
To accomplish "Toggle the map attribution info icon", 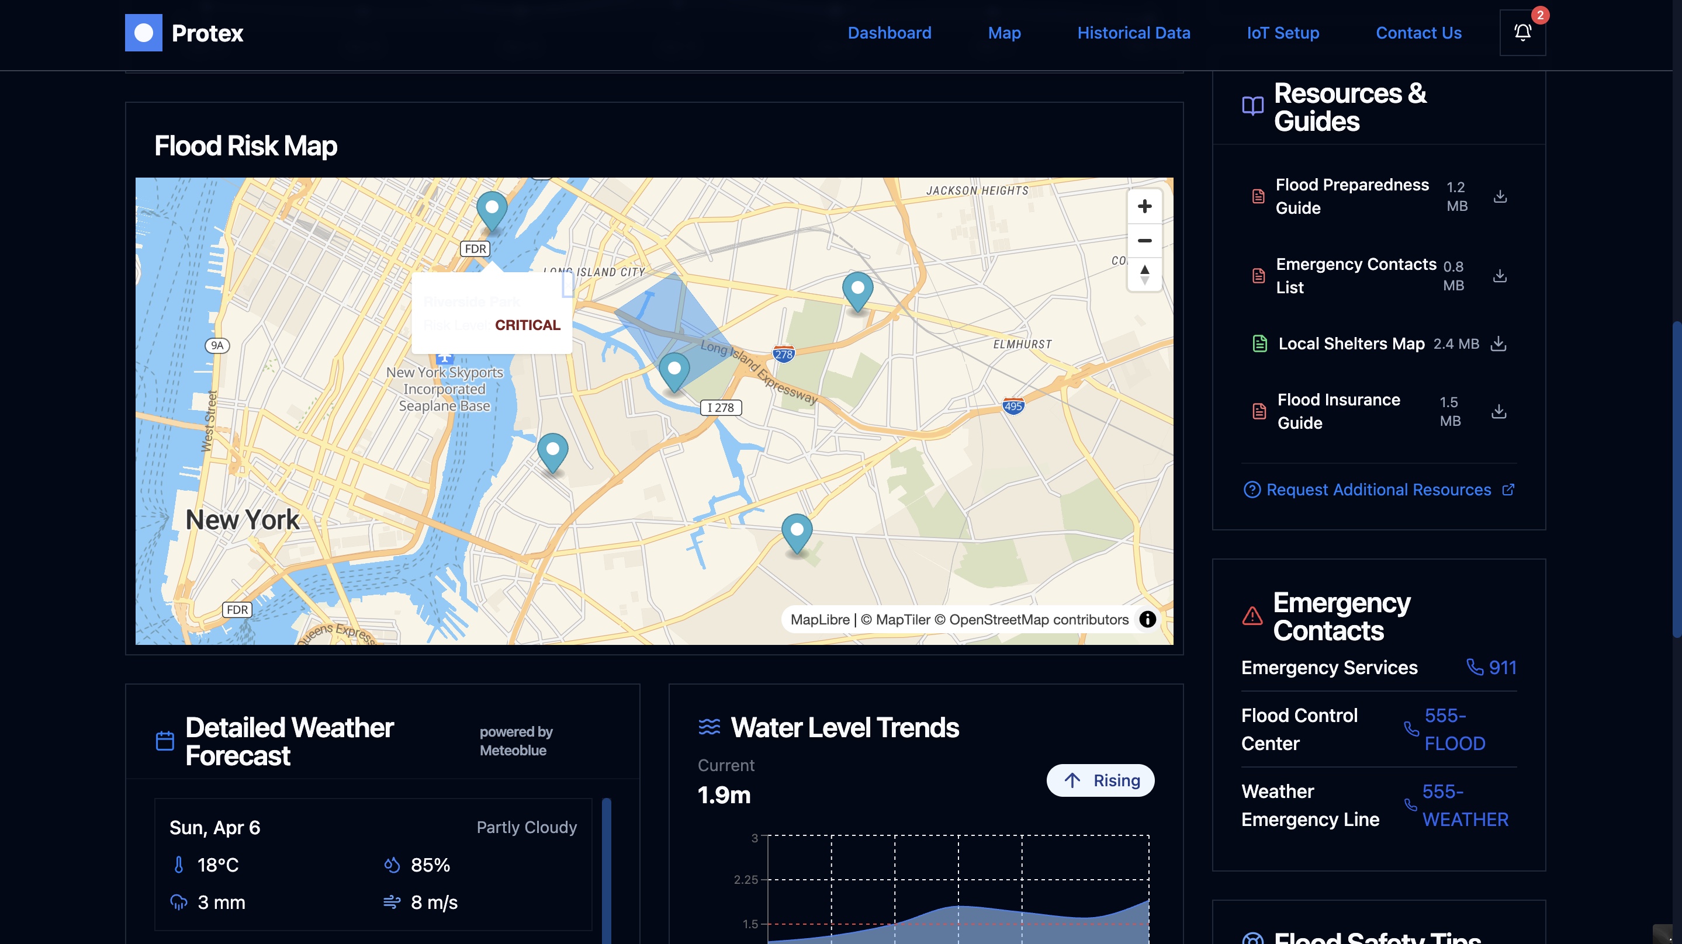I will 1147,619.
